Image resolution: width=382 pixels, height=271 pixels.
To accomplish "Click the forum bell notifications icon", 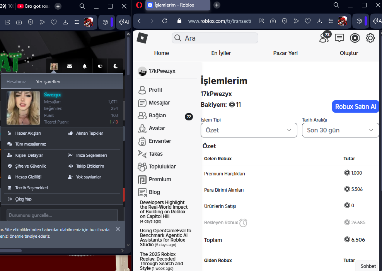I will click(x=85, y=66).
